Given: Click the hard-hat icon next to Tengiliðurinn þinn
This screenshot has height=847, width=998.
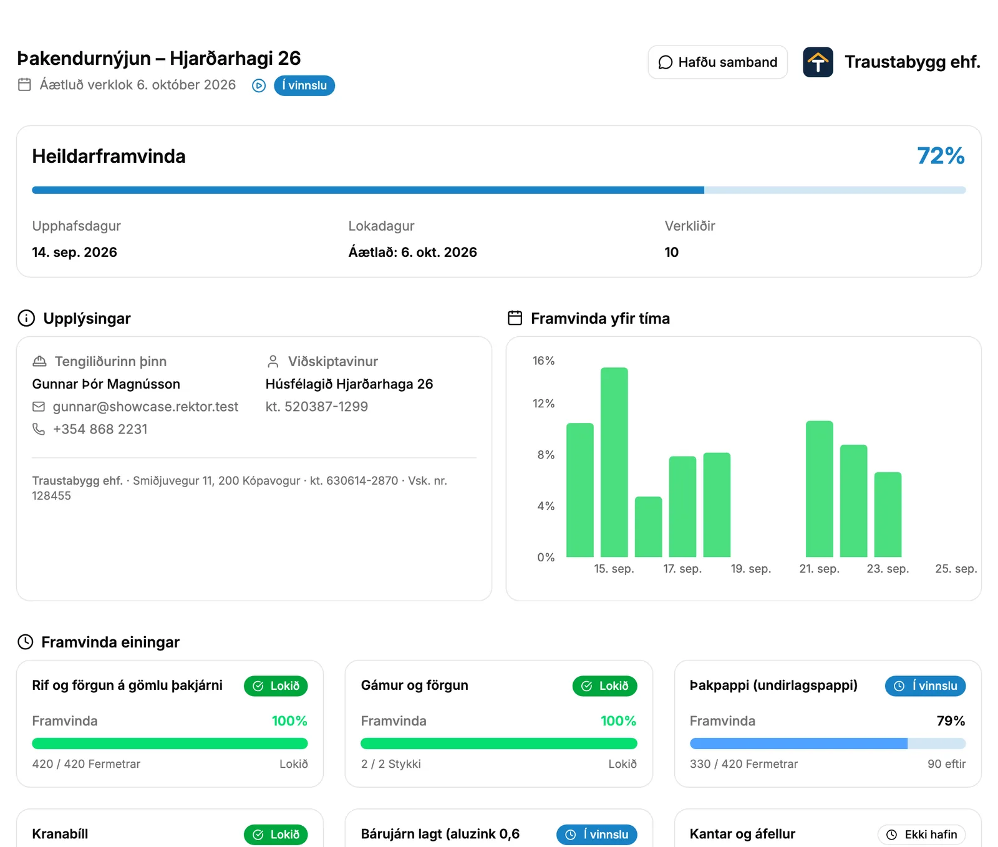Looking at the screenshot, I should [39, 361].
